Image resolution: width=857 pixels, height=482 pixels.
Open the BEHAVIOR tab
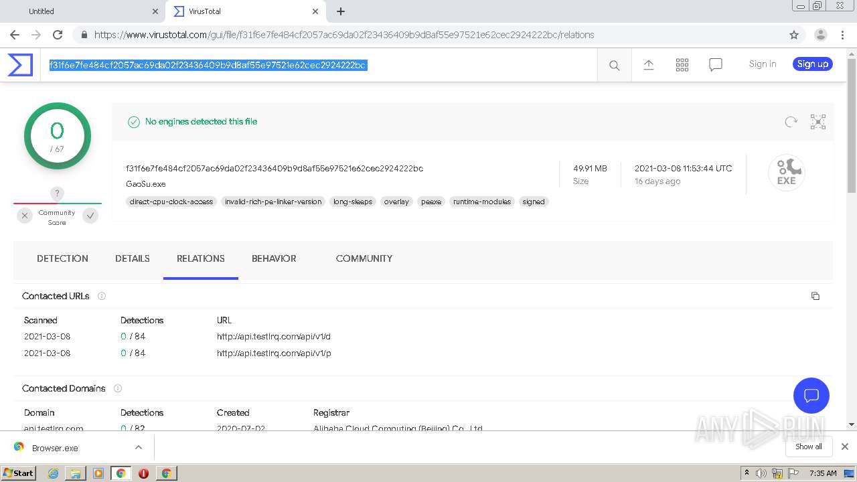point(274,258)
